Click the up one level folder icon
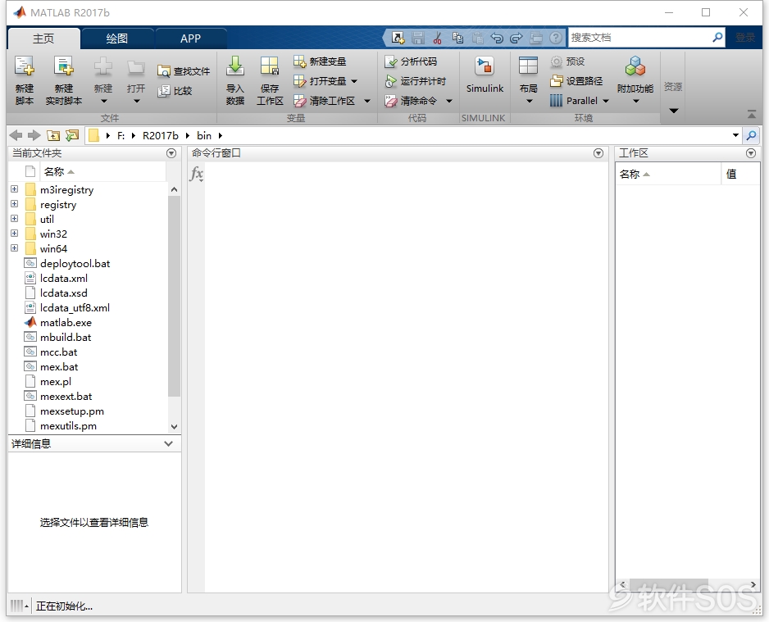 point(53,135)
